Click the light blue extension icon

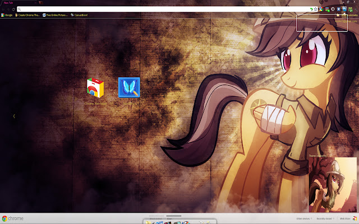[344, 9]
